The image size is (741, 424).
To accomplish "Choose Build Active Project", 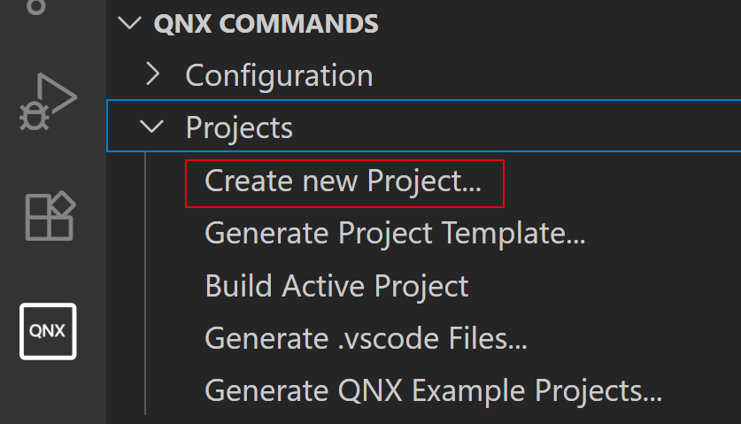I will [x=336, y=287].
